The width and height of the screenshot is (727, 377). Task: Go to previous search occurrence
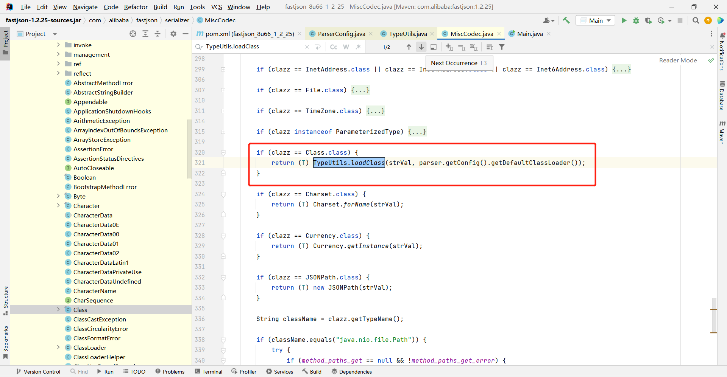click(409, 47)
